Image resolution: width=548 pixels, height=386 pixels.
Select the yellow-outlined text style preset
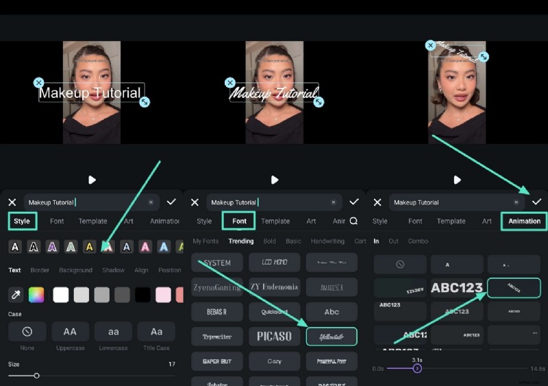(89, 247)
